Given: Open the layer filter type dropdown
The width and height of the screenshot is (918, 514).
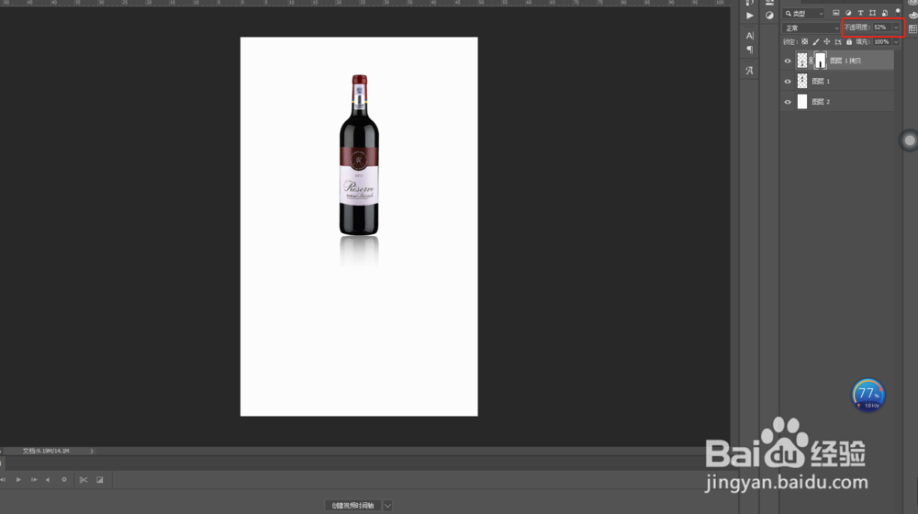Looking at the screenshot, I should point(804,13).
